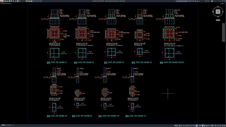Click the Autodesk account triangle icon
This screenshot has width=226, height=127.
(208, 1)
